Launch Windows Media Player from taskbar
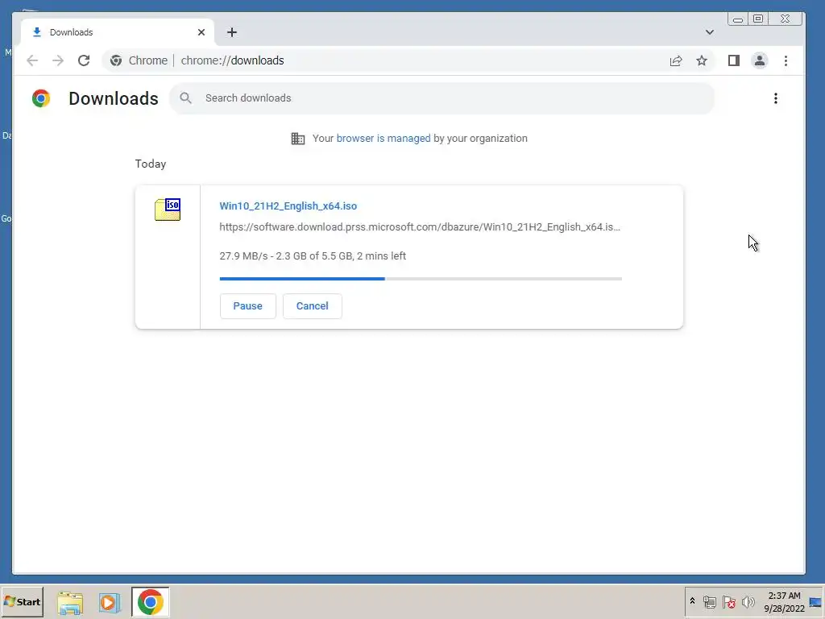Image resolution: width=825 pixels, height=619 pixels. click(110, 602)
